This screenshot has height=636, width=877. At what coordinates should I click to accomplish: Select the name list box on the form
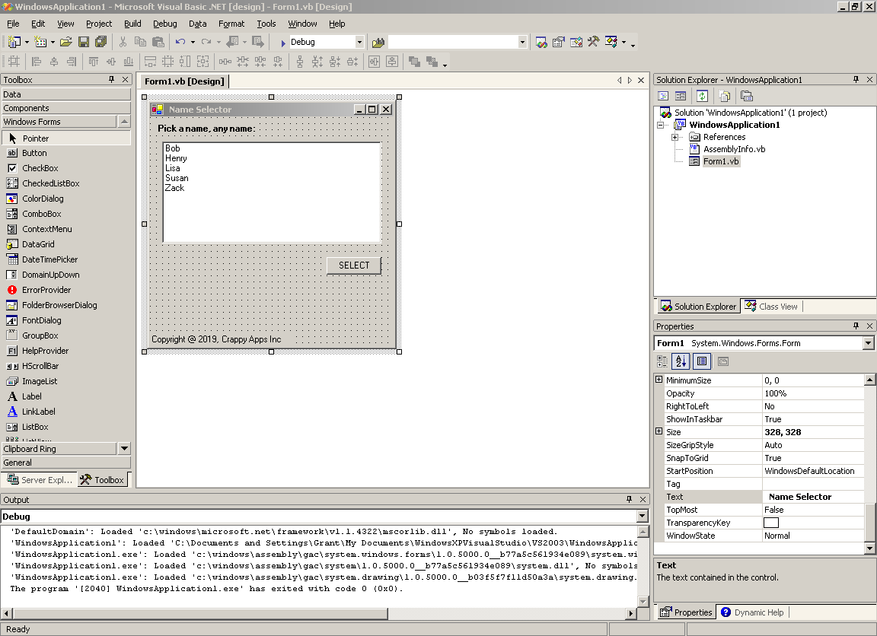pyautogui.click(x=272, y=192)
